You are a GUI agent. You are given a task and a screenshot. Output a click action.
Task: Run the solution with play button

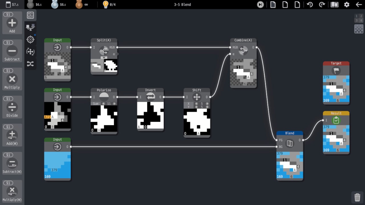(x=260, y=5)
